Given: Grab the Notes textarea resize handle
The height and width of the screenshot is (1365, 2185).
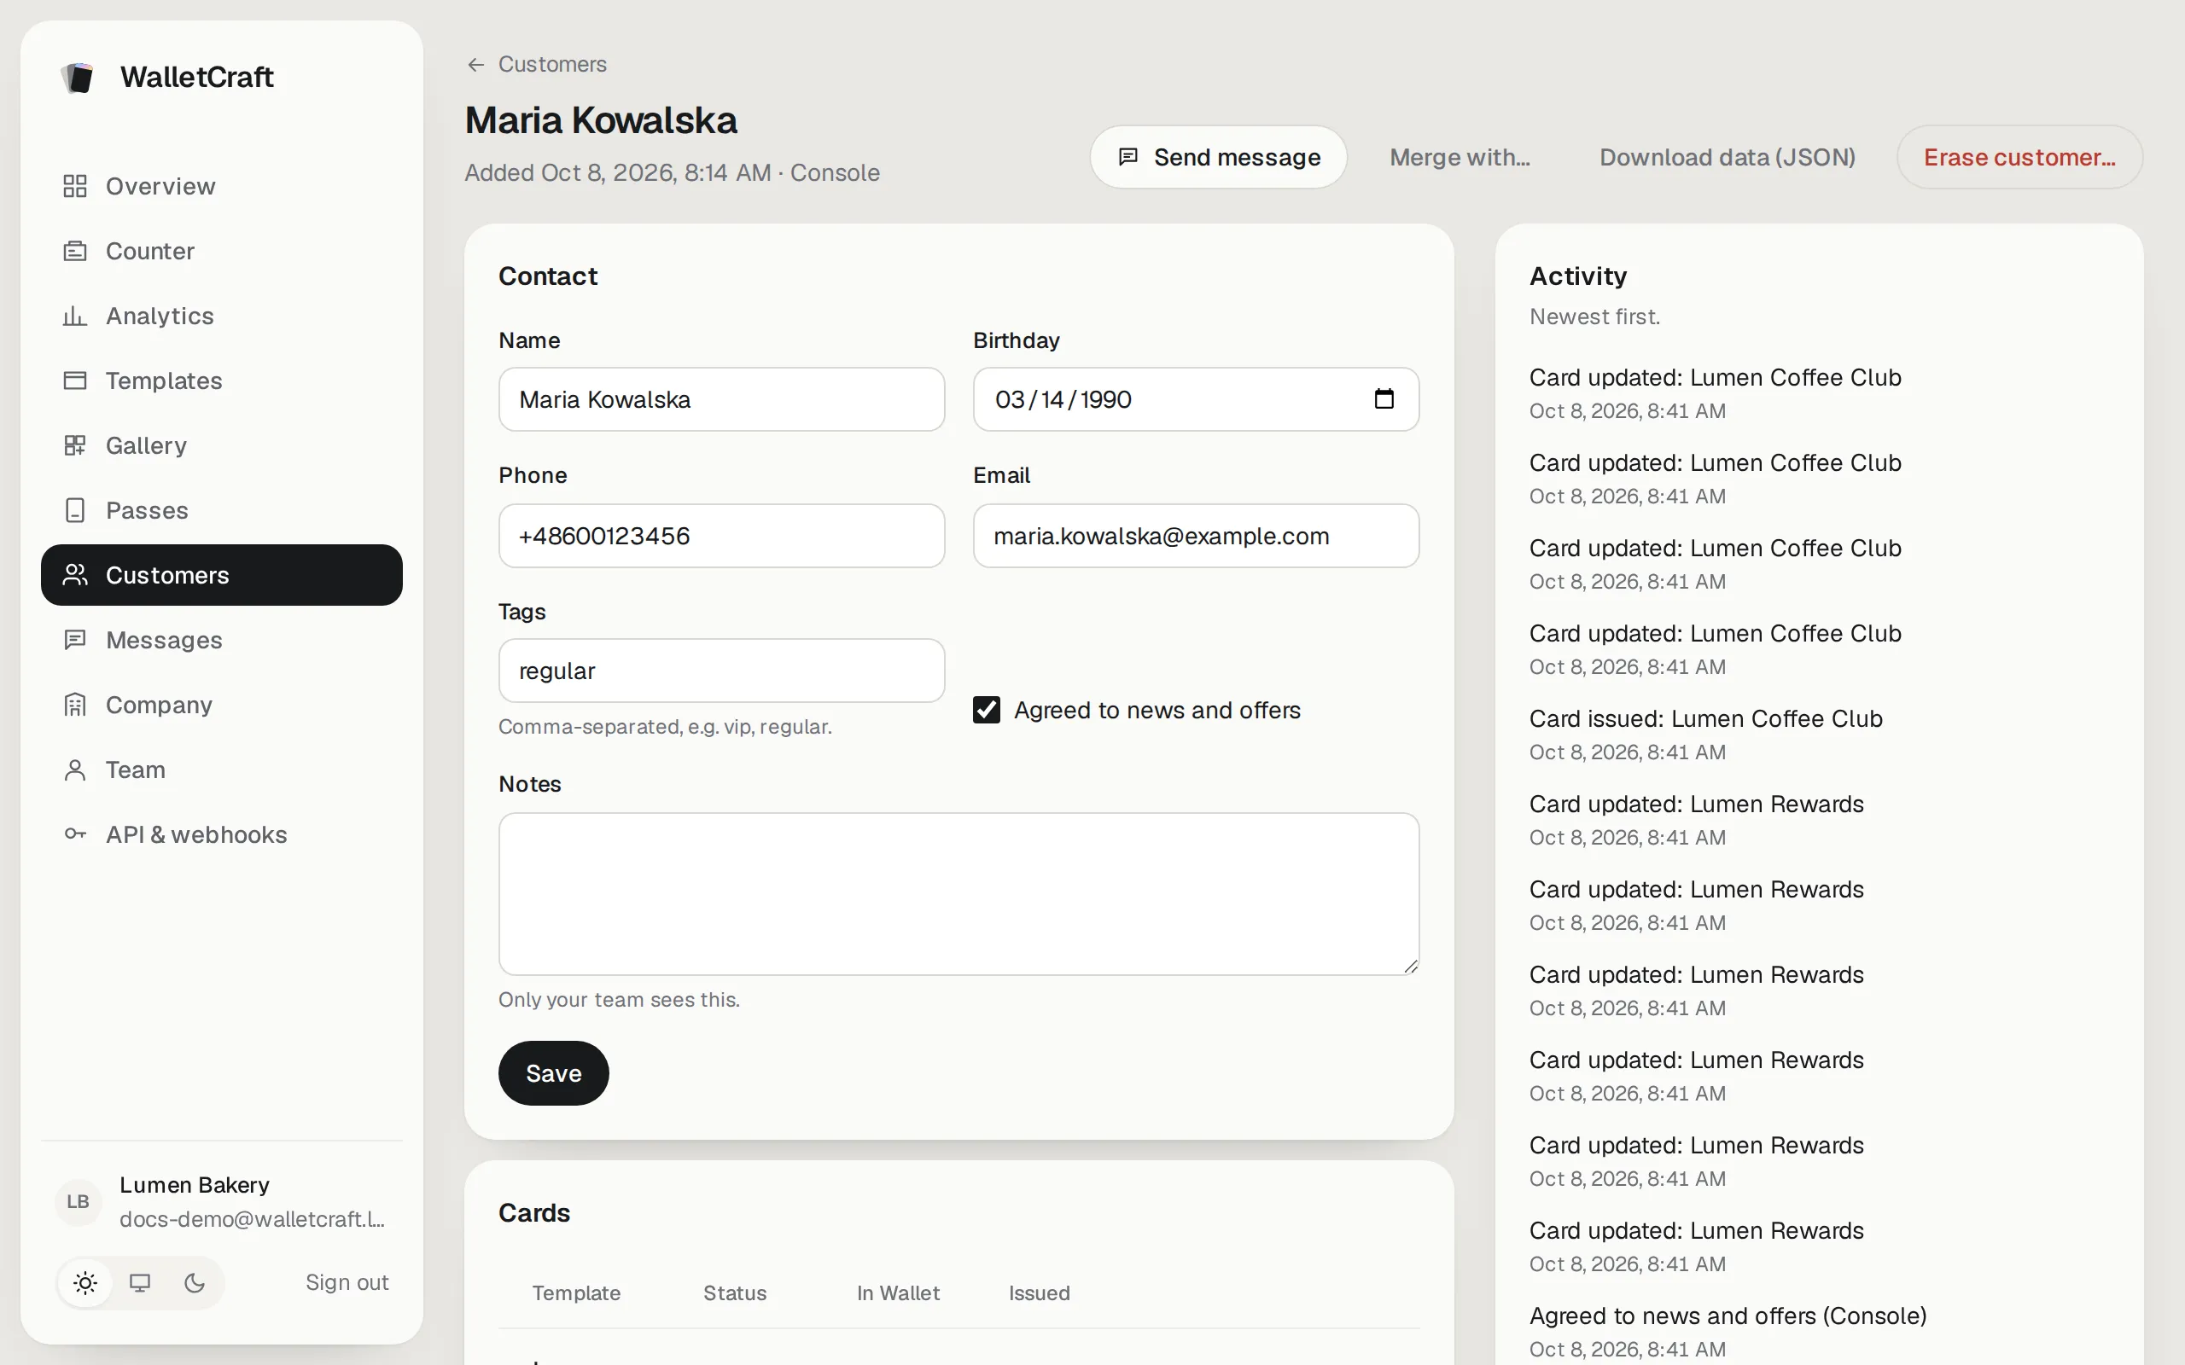Looking at the screenshot, I should point(1410,966).
